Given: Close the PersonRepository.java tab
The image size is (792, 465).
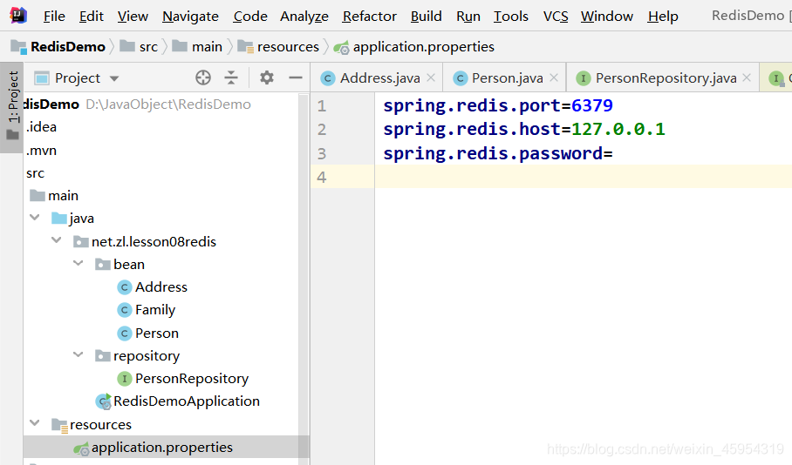Looking at the screenshot, I should click(747, 77).
